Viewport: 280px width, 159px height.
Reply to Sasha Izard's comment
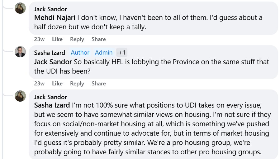77,84
